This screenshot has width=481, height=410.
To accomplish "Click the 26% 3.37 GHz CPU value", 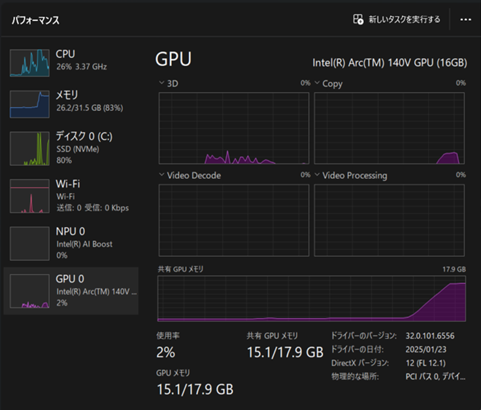I will click(82, 67).
